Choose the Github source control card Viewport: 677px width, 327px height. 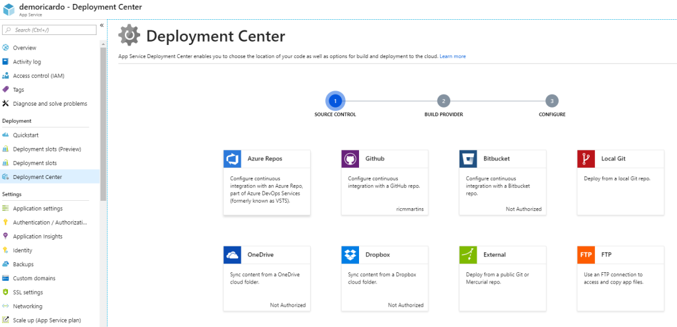(x=385, y=182)
